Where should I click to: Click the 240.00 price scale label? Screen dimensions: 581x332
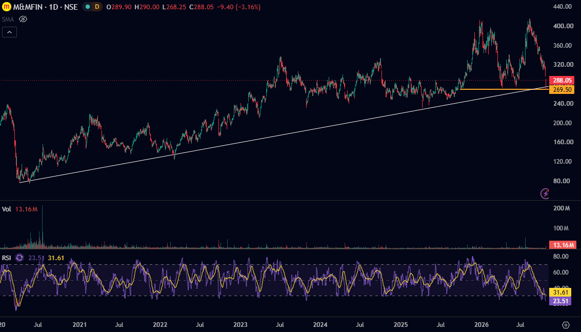(x=562, y=104)
